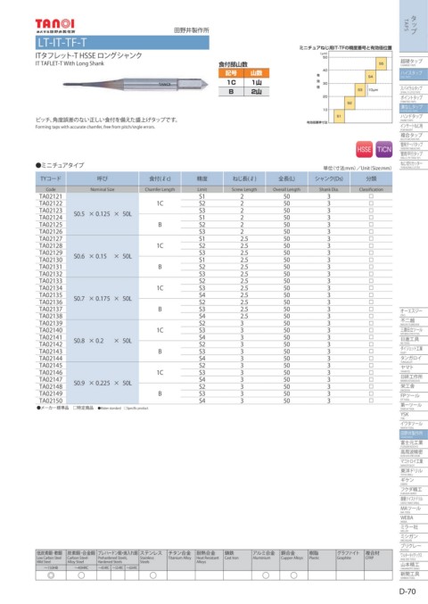
Task: Click the page number D-70
Action: click(407, 592)
